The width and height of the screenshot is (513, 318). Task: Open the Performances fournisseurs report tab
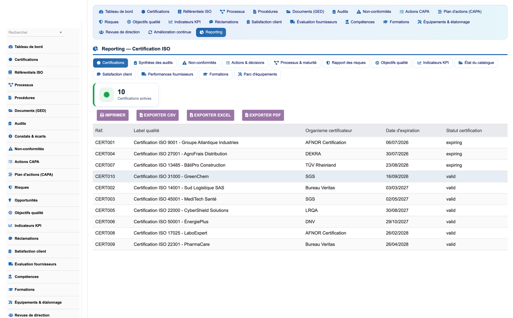167,74
